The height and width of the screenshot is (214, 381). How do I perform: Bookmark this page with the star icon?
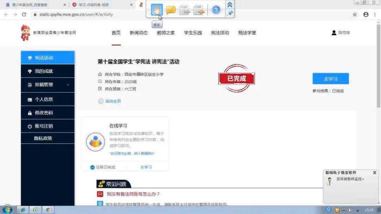point(355,14)
